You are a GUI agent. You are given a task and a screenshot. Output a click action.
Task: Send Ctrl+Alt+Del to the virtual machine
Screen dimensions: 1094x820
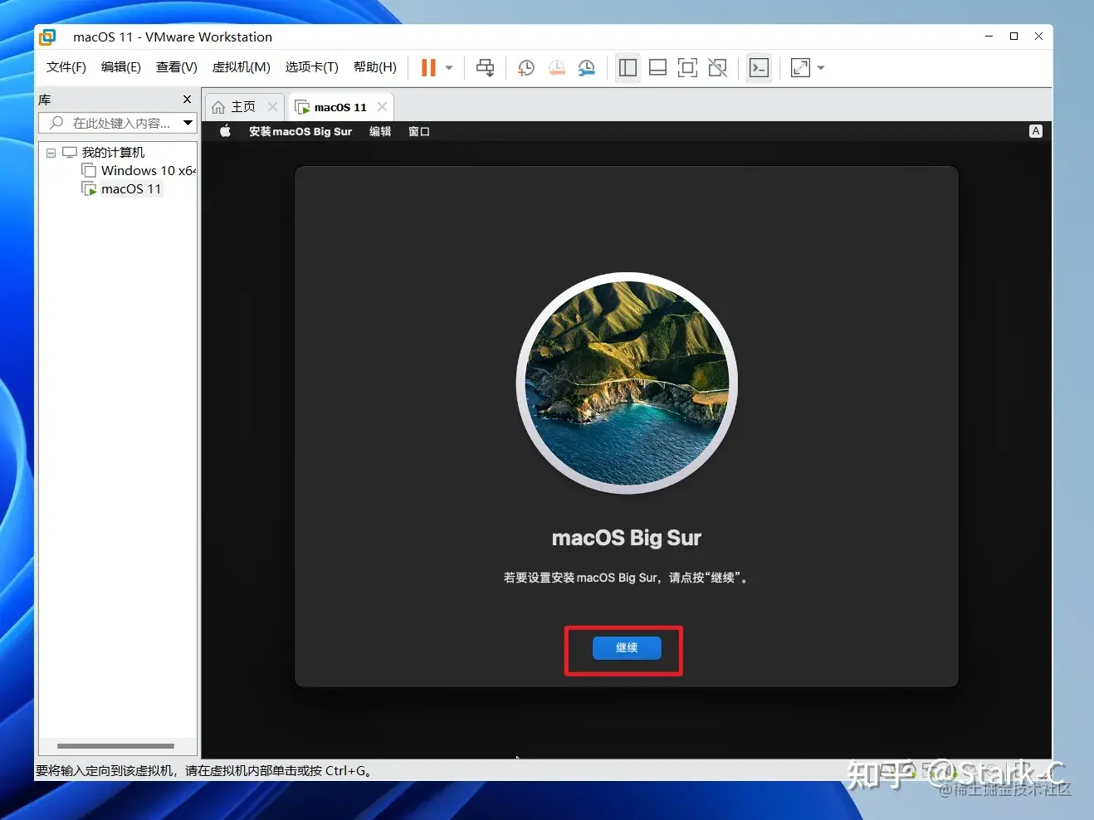[486, 68]
